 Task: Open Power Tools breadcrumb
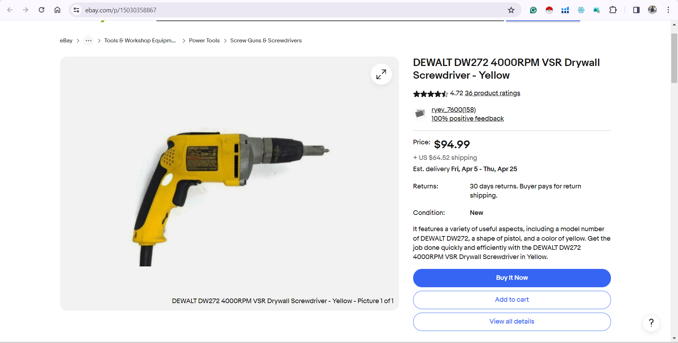point(204,41)
